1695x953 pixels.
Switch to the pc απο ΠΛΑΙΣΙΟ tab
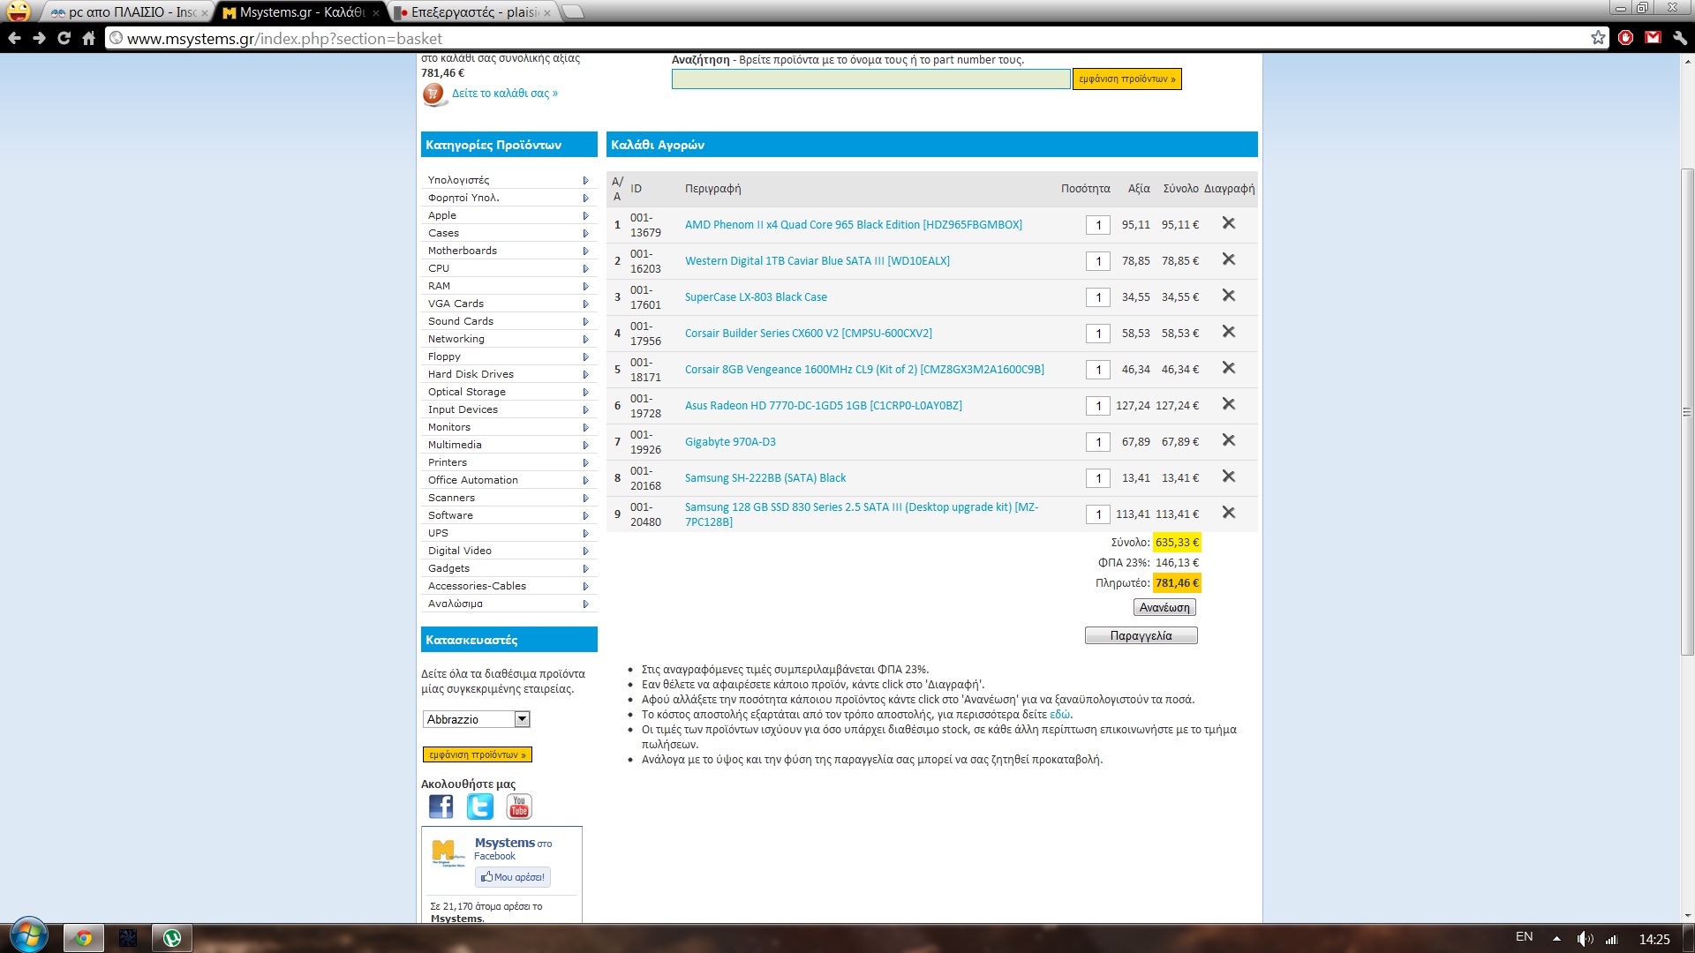pyautogui.click(x=128, y=12)
